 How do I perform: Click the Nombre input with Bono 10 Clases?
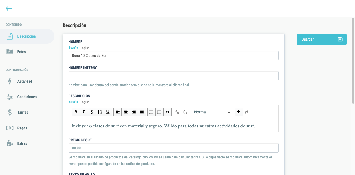[174, 56]
